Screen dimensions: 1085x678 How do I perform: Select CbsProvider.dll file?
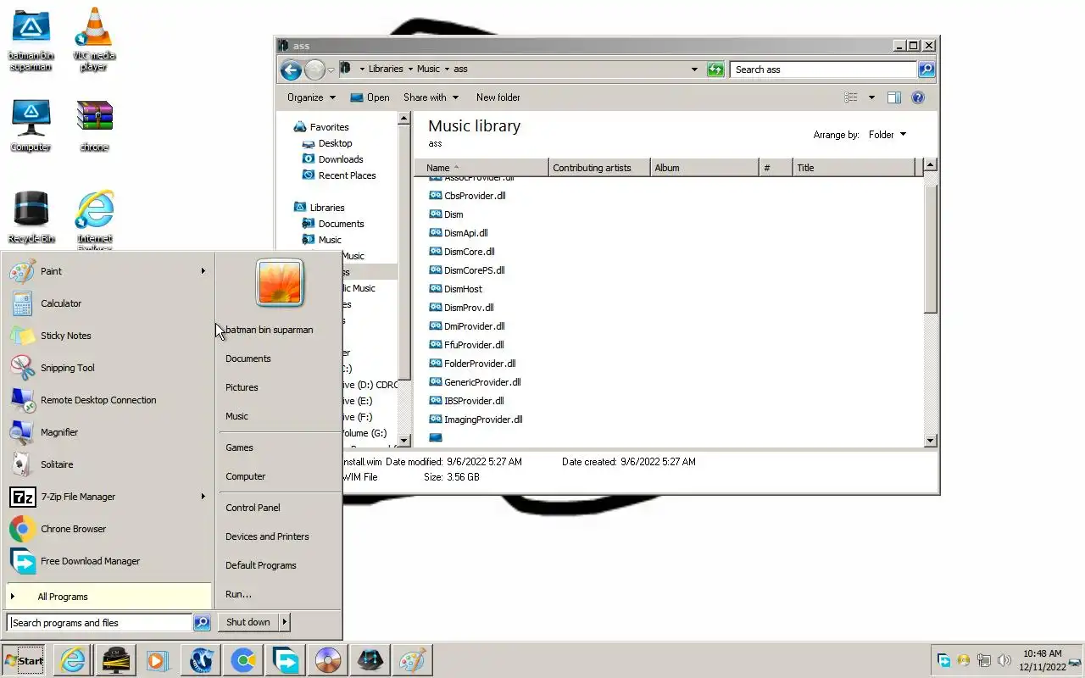475,196
